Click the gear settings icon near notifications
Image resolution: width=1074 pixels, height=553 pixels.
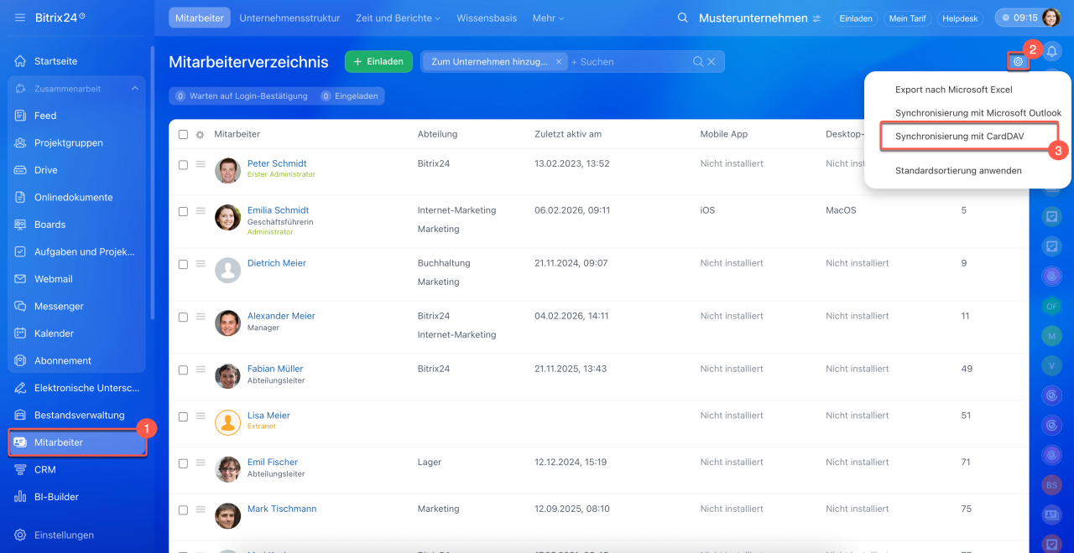coord(1018,61)
